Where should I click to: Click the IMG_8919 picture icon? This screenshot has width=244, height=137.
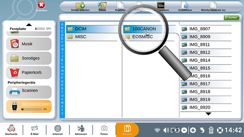[x=184, y=99]
